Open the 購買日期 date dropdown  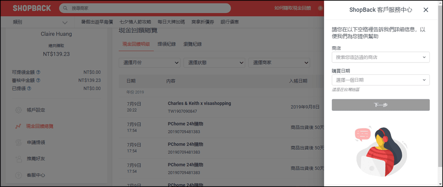click(x=381, y=80)
